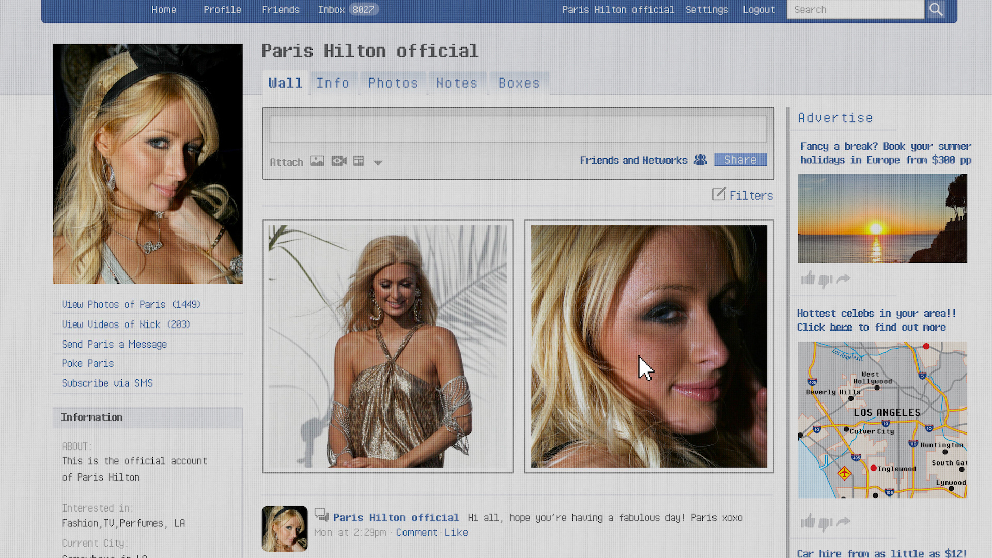Viewport: 992px width, 558px height.
Task: Switch to the Notes tab
Action: 457,83
